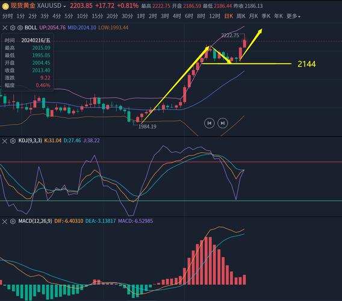Expand the 更多 more timeframes dropdown

pyautogui.click(x=293, y=16)
